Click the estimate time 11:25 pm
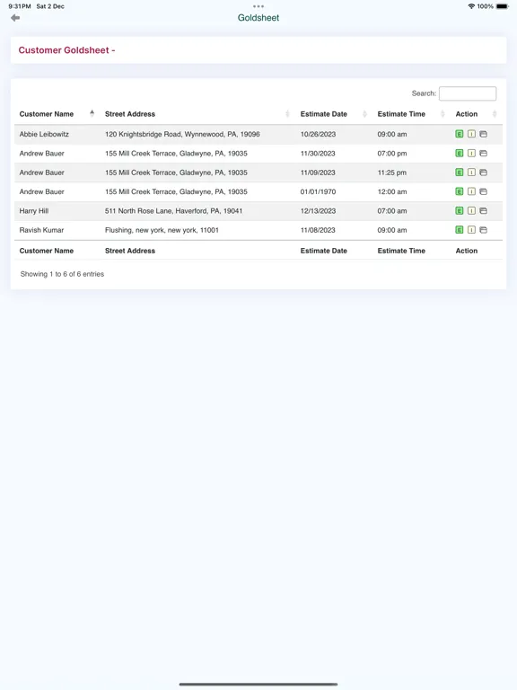 pos(392,172)
